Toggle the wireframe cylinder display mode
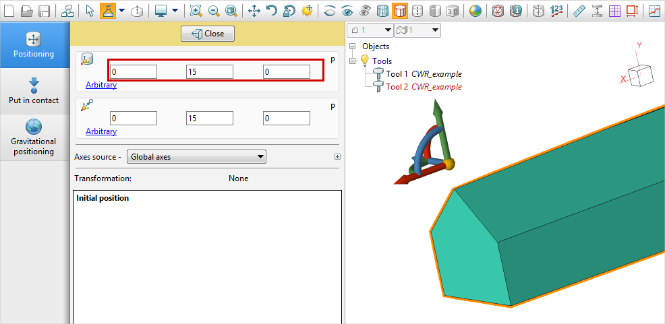Screen dimensions: 665x324 pos(382,11)
